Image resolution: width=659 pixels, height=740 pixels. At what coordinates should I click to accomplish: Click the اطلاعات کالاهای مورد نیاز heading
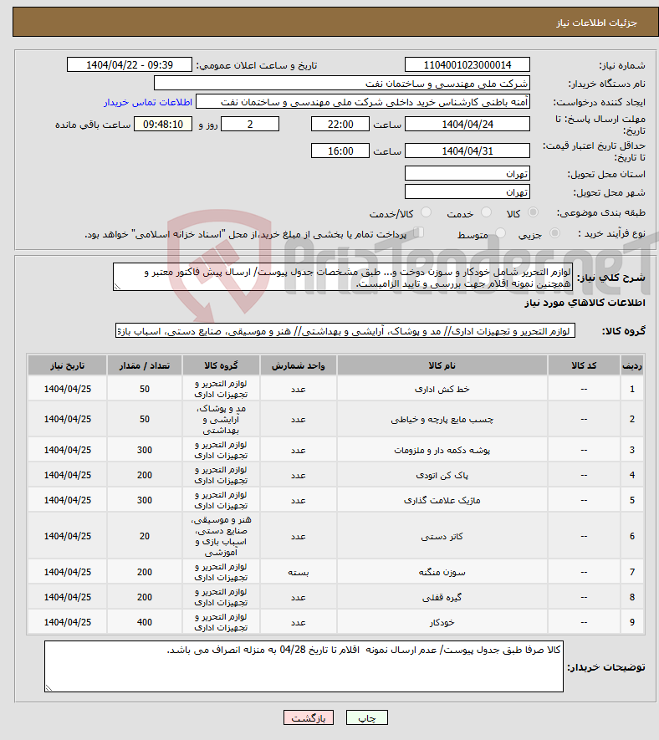tap(585, 303)
